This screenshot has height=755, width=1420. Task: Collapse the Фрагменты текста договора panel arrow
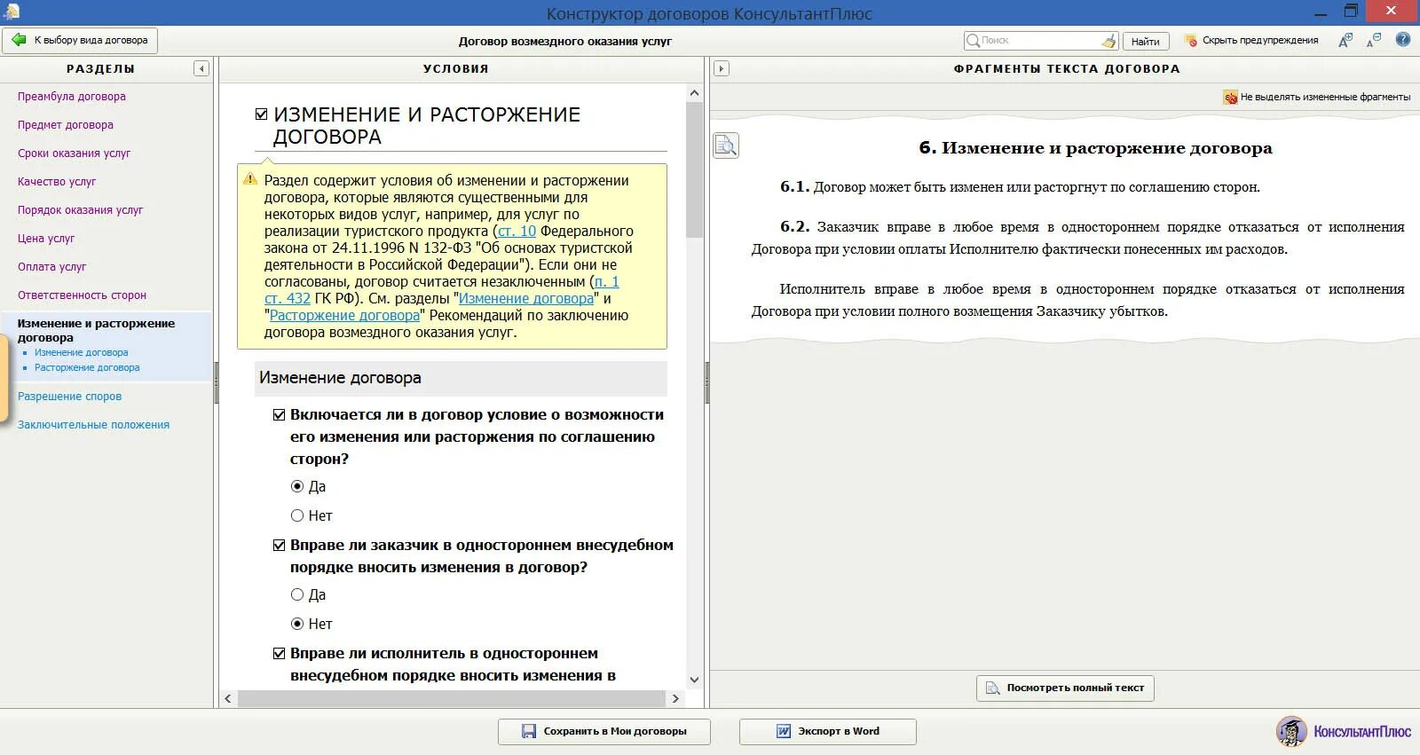point(722,69)
